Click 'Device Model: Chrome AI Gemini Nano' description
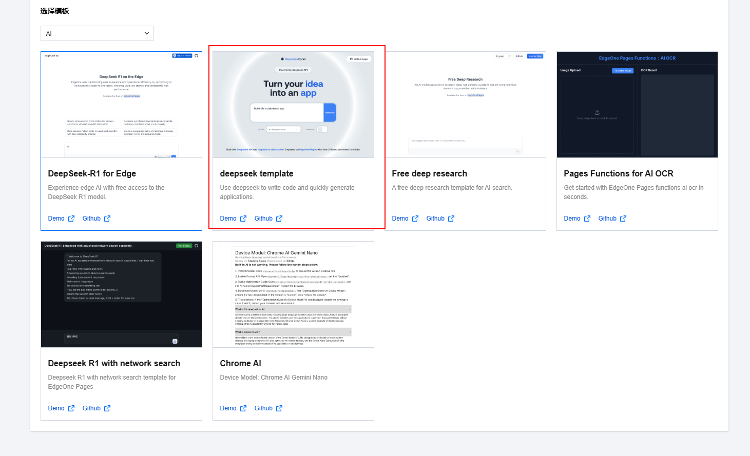The width and height of the screenshot is (750, 456). (x=274, y=378)
